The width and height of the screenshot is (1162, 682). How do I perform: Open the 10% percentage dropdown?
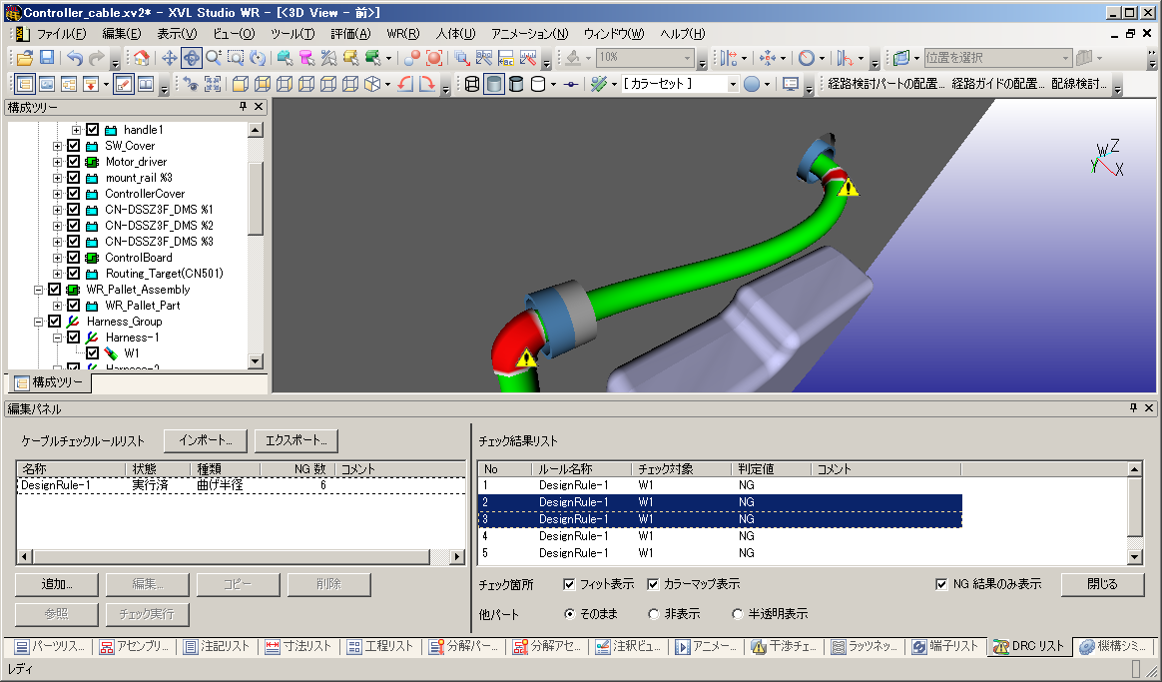687,58
